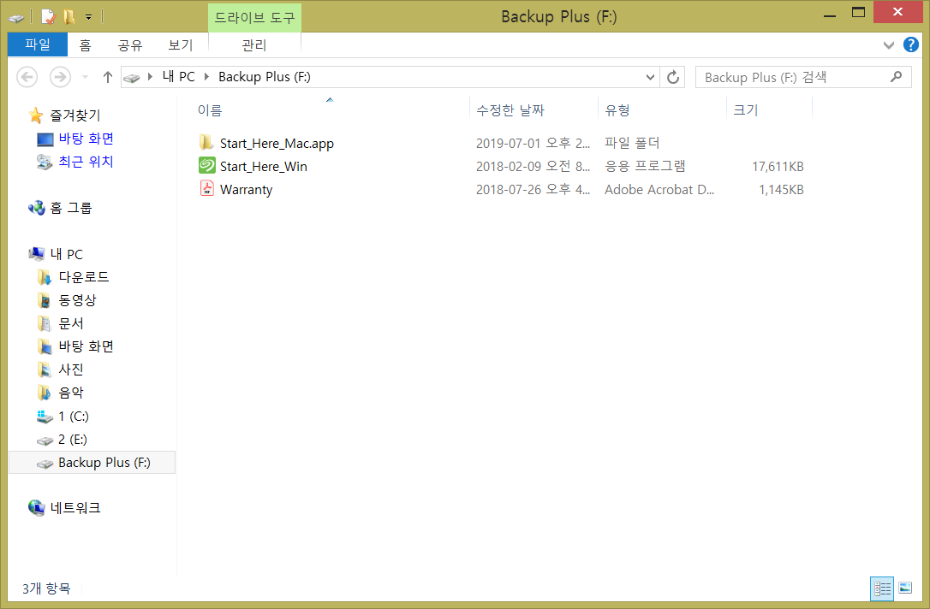Open the 문서 folder

pyautogui.click(x=70, y=322)
